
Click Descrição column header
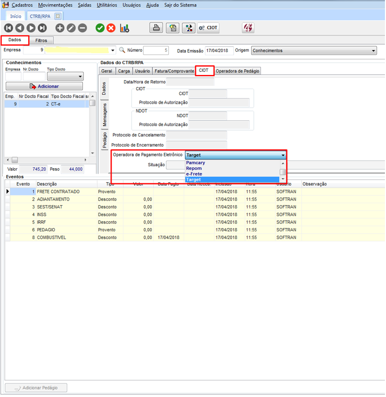point(66,184)
